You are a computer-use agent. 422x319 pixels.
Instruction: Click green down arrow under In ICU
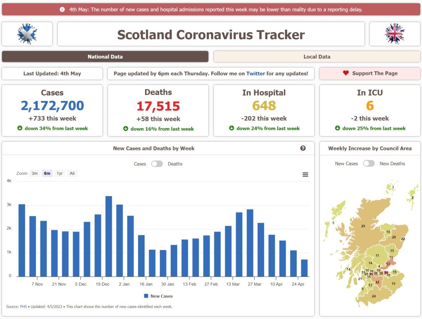point(338,128)
